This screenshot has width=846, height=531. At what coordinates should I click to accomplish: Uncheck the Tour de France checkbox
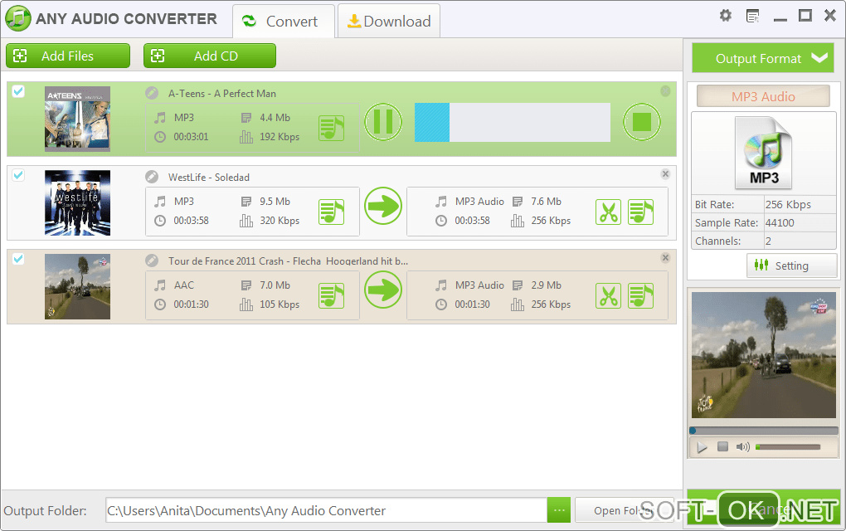[x=18, y=259]
